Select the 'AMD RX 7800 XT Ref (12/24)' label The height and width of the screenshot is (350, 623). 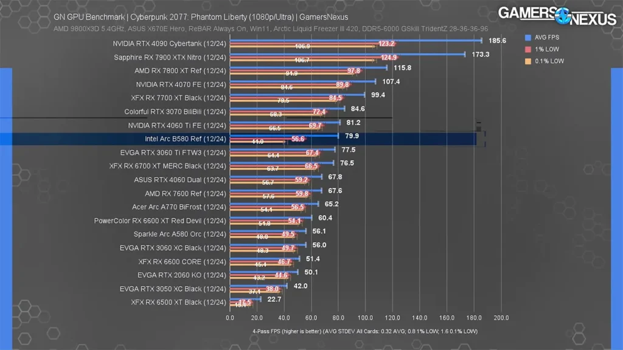click(180, 71)
